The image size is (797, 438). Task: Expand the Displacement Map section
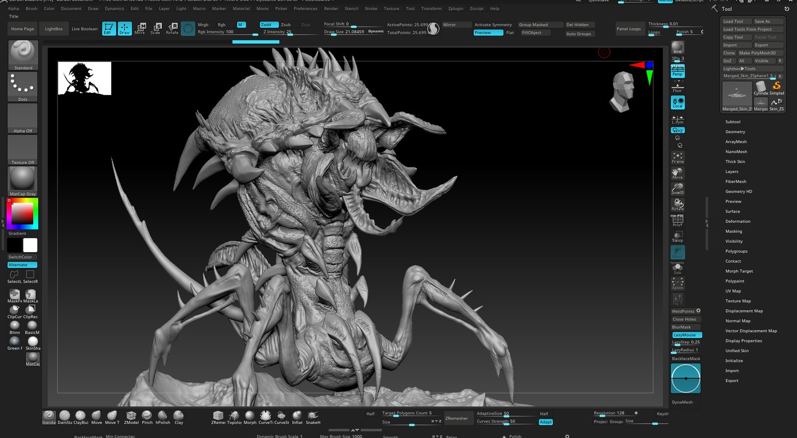click(744, 311)
